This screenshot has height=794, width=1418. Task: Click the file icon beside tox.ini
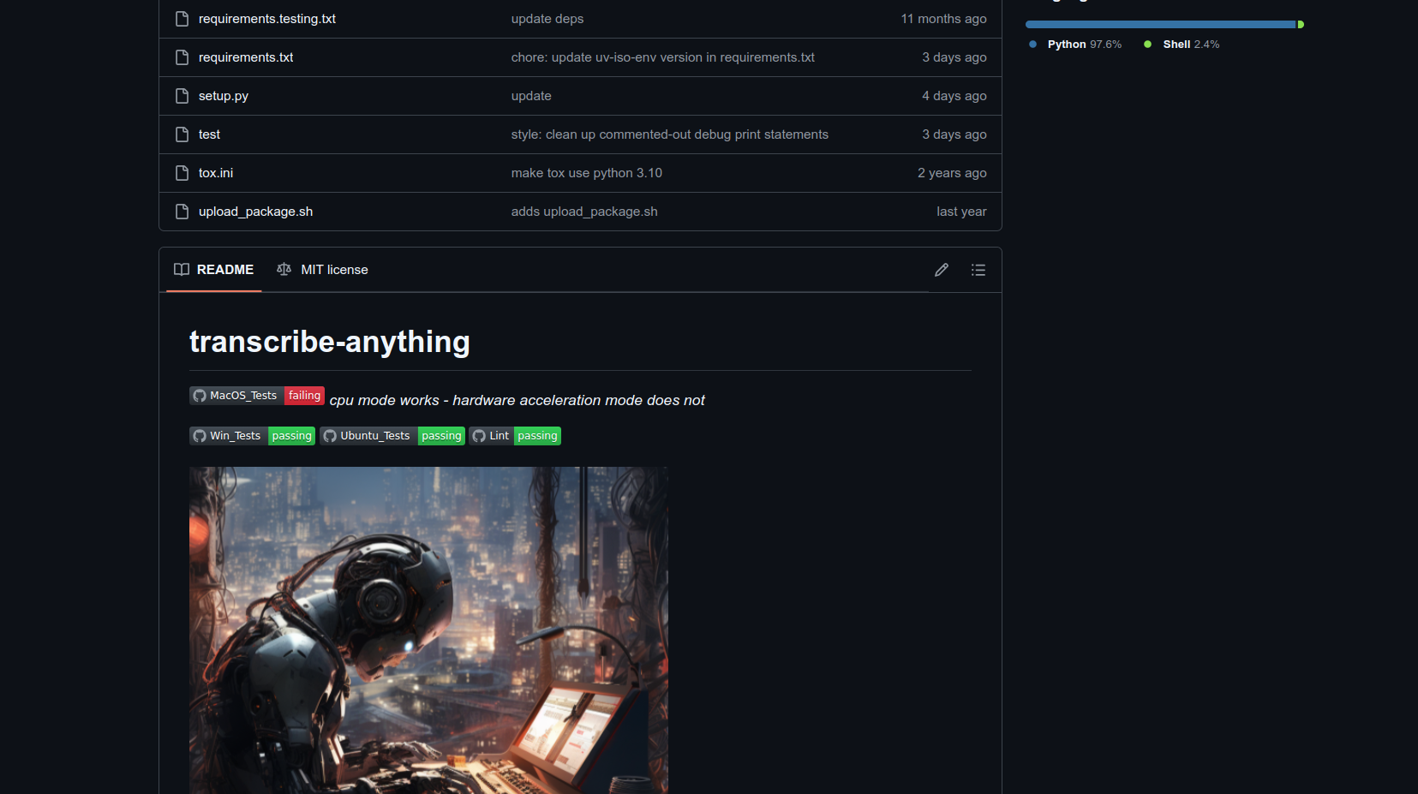click(182, 173)
